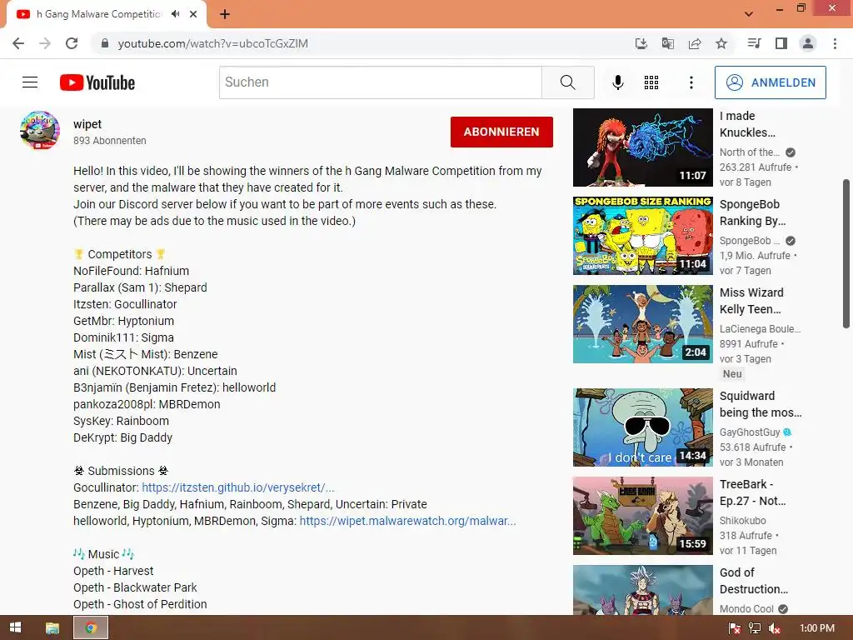Open the 'I made Knuckles' video thumbnail
This screenshot has height=640, width=853.
tap(642, 147)
